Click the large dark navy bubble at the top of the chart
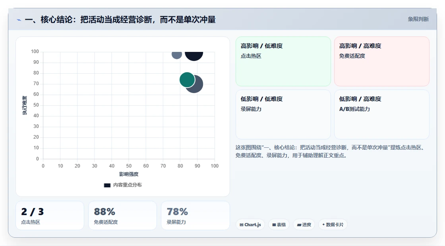445x246 pixels. click(194, 55)
